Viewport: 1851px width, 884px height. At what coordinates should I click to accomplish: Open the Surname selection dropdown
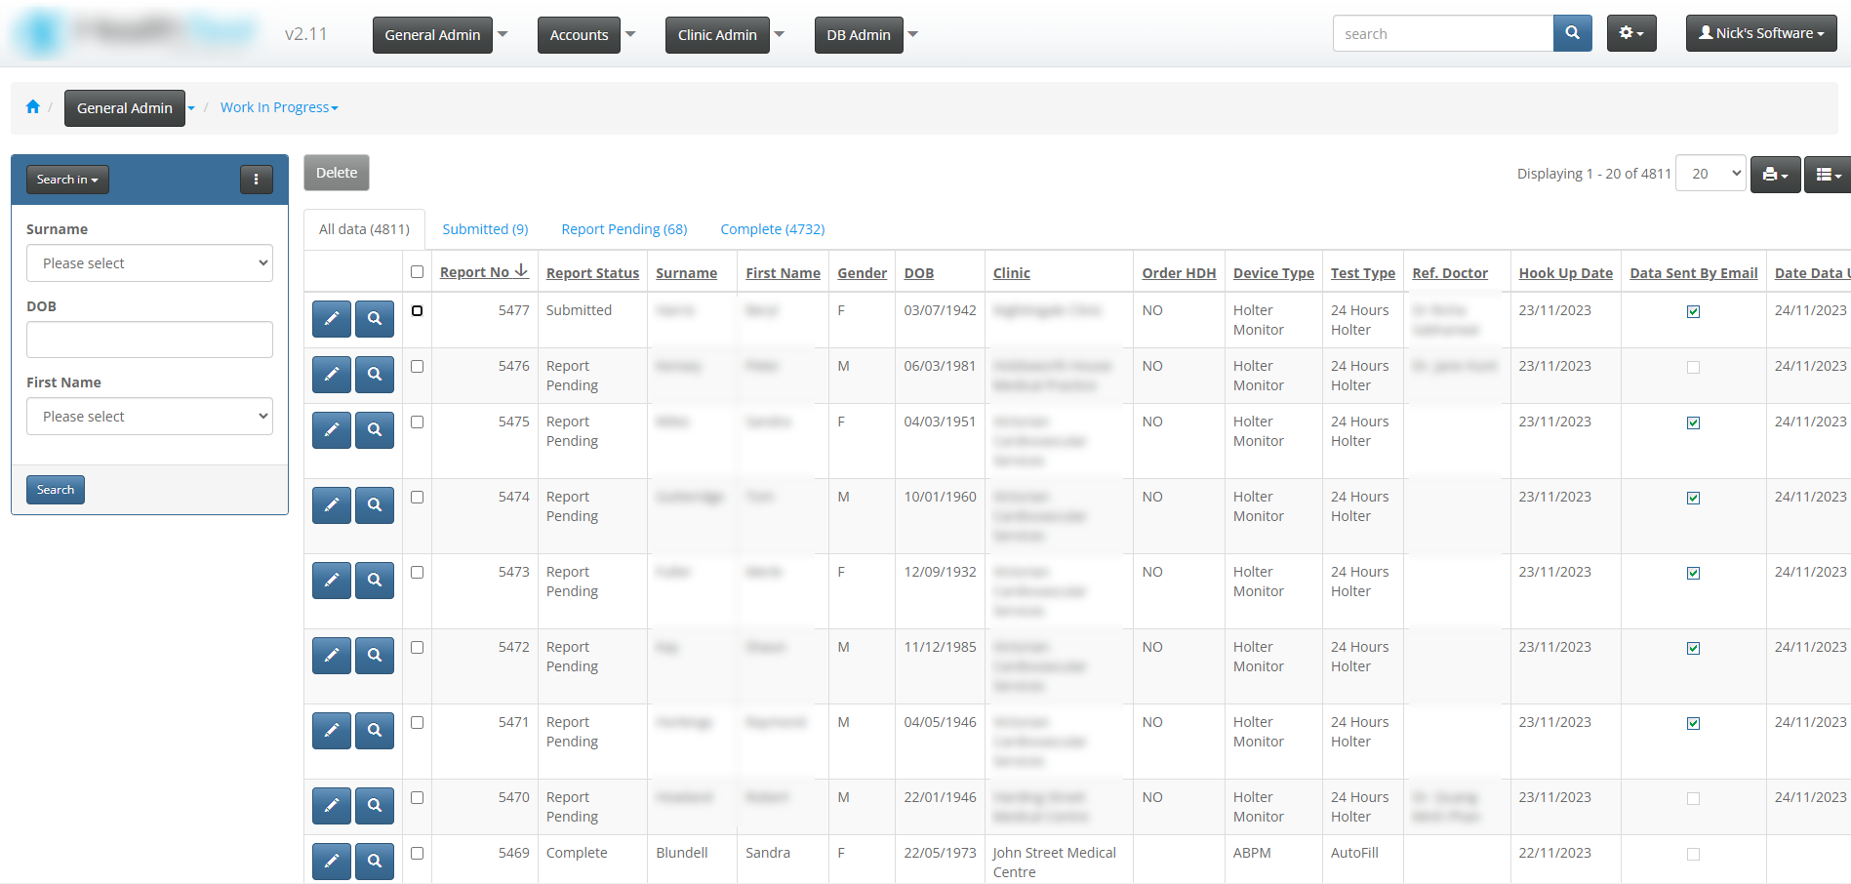click(x=148, y=262)
